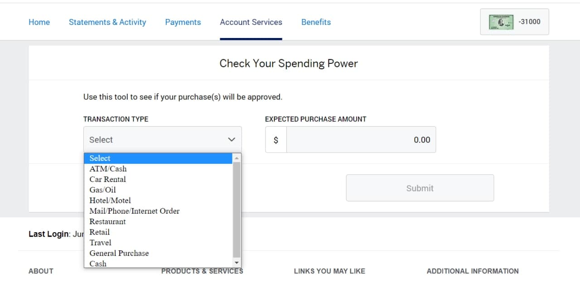Select the Car Rental option
The width and height of the screenshot is (580, 282).
[x=107, y=179]
